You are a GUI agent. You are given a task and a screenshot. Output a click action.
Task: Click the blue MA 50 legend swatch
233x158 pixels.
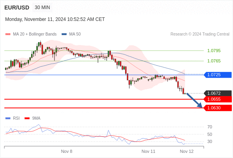coord(64,34)
